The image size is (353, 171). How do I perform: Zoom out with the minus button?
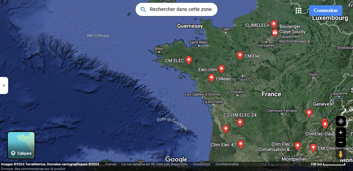pos(341,143)
